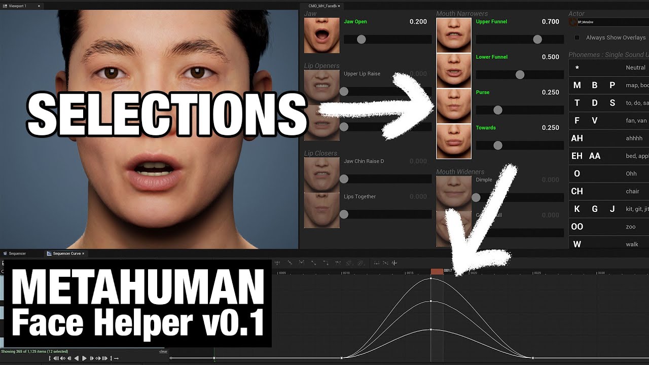Click the CH phoneme button
This screenshot has width=649, height=365.
pyautogui.click(x=577, y=192)
